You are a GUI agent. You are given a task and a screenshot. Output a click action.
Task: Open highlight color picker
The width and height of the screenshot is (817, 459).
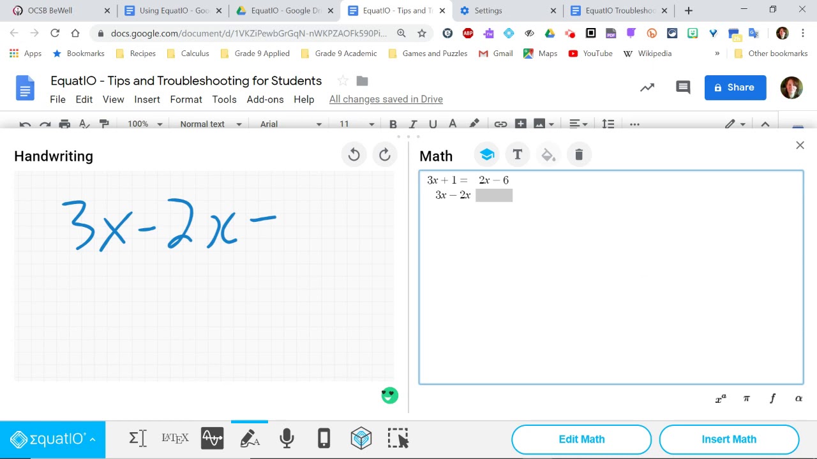[x=474, y=124]
